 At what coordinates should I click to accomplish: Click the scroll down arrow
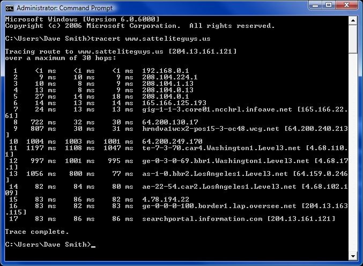click(353, 256)
